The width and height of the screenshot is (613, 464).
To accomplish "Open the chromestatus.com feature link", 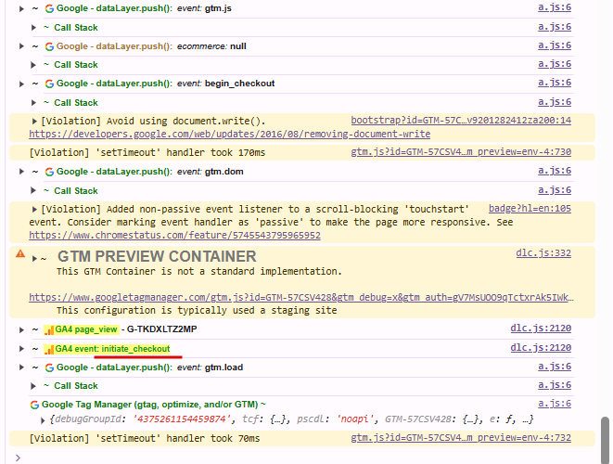I will click(x=174, y=236).
